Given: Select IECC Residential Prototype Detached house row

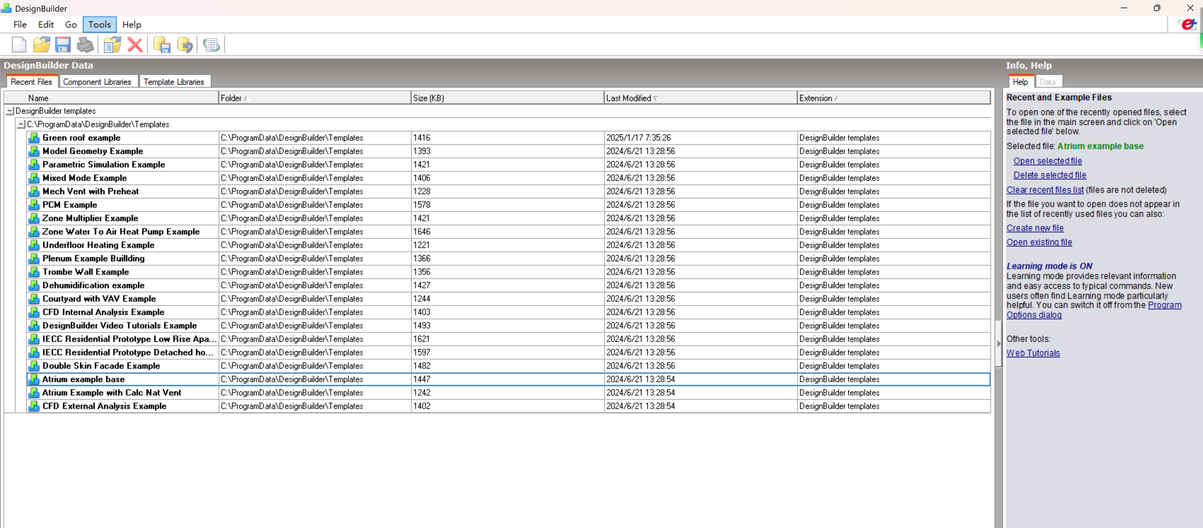Looking at the screenshot, I should pyautogui.click(x=508, y=353).
